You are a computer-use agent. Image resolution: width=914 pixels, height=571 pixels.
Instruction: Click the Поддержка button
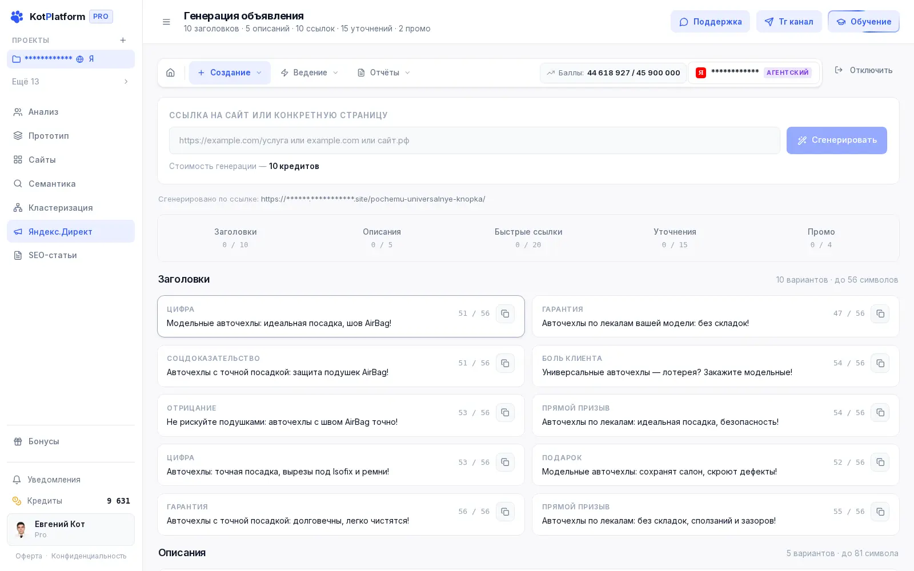(x=710, y=22)
